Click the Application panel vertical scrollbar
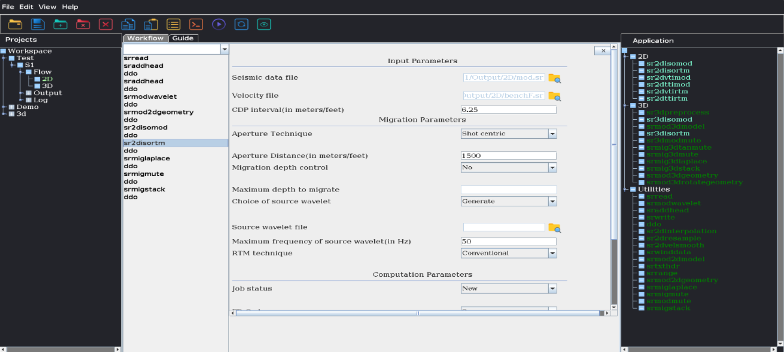 point(780,196)
